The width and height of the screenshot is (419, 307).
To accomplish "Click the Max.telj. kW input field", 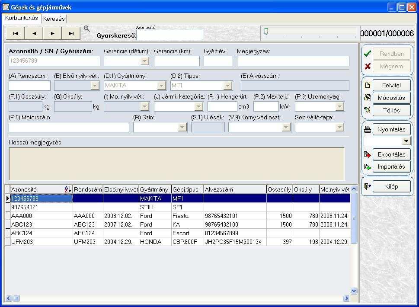I will click(266, 106).
